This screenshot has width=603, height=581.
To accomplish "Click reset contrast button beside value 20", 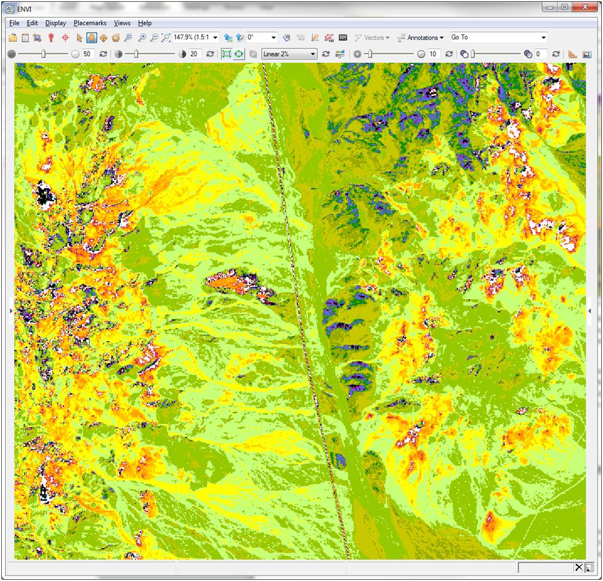I will click(210, 54).
